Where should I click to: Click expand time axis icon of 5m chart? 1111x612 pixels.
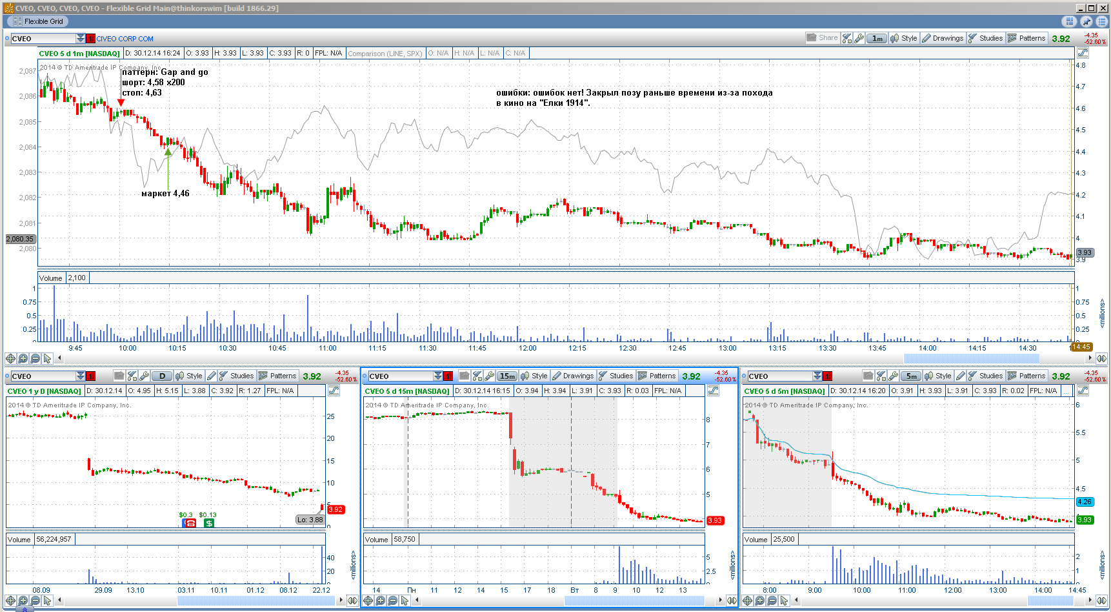click(x=1101, y=600)
